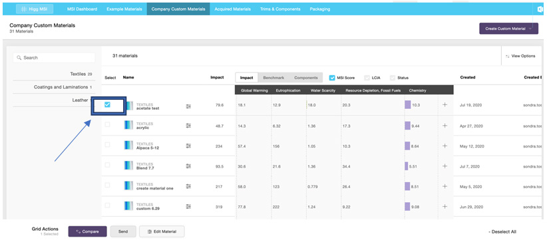Sort by the Created column header

pos(467,77)
